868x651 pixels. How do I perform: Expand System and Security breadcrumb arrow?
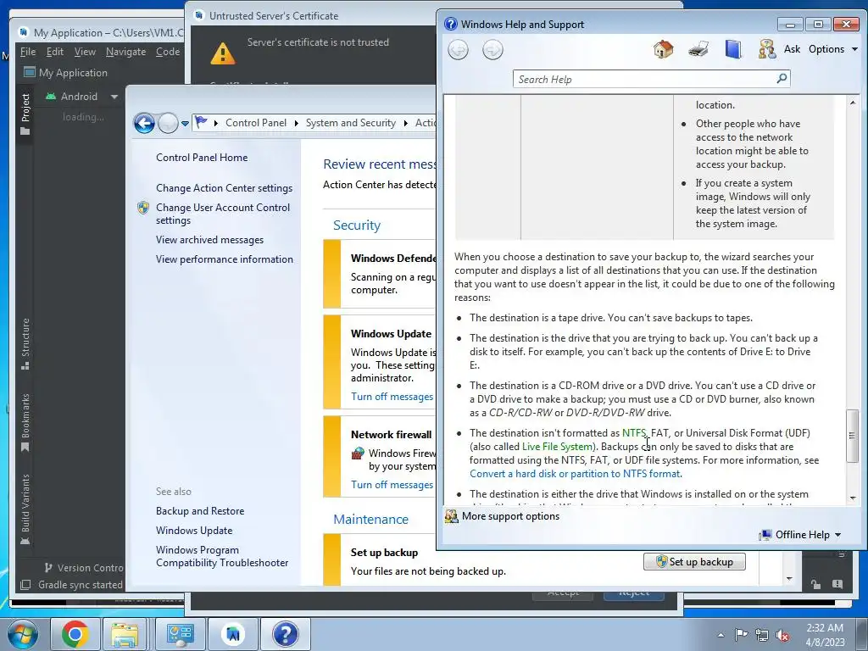coord(405,123)
